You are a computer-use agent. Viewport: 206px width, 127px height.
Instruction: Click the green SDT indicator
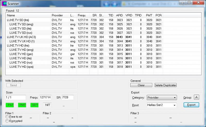35,105
